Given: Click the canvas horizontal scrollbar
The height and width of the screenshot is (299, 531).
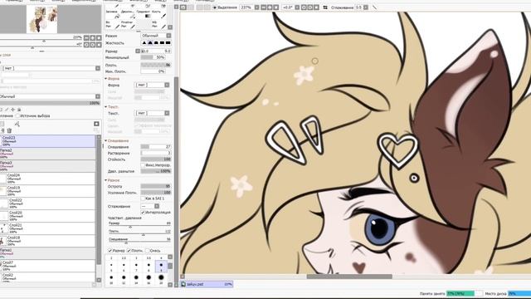Looking at the screenshot, I should coord(349,277).
